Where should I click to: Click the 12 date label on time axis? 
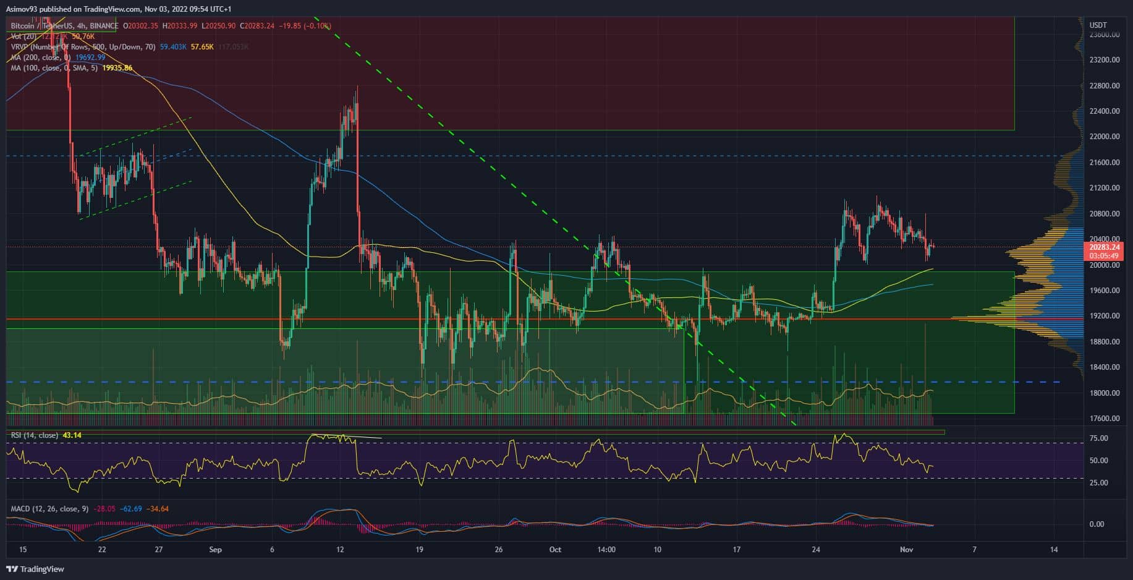340,550
